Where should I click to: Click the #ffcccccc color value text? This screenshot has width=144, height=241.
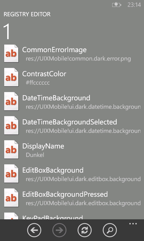pyautogui.click(x=37, y=83)
